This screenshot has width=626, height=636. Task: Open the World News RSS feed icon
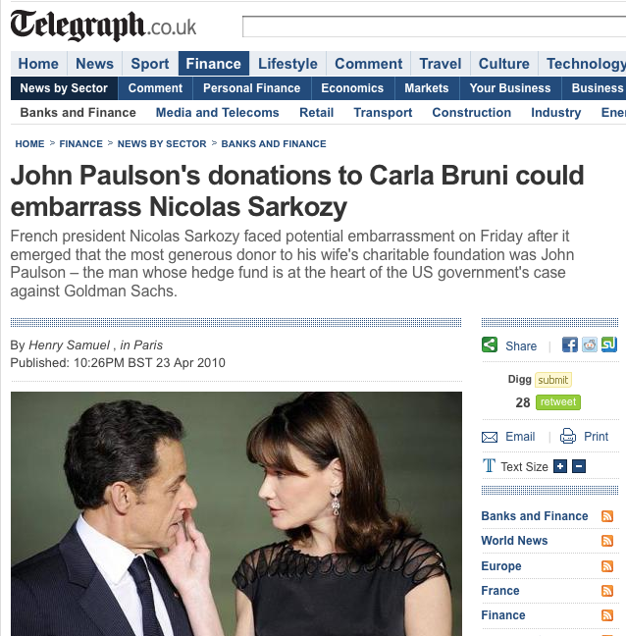pos(607,541)
